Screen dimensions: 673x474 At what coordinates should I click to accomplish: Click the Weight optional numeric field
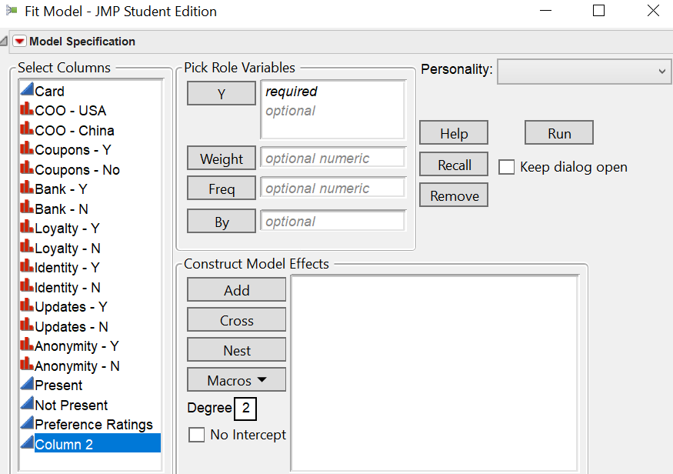point(332,159)
